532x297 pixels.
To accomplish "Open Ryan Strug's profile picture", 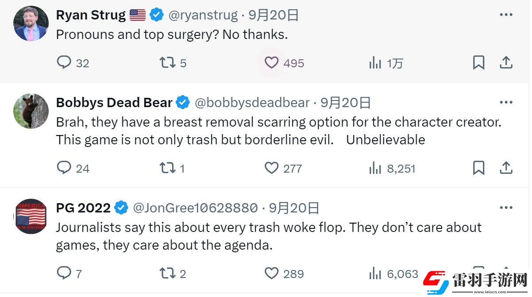I will pos(31,23).
